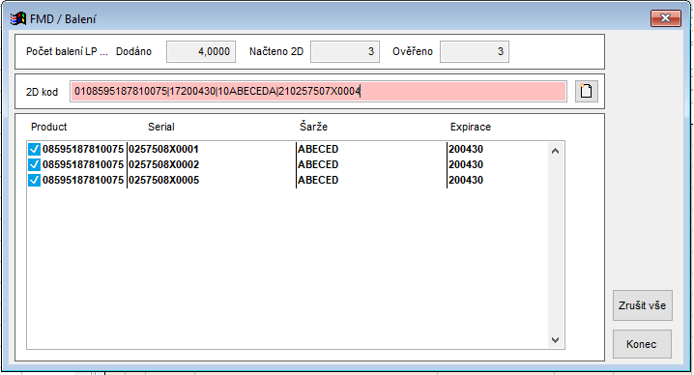Click the Product column header

pos(48,127)
